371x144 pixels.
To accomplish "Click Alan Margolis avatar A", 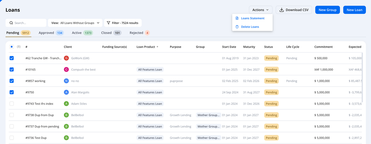I will tap(66, 92).
